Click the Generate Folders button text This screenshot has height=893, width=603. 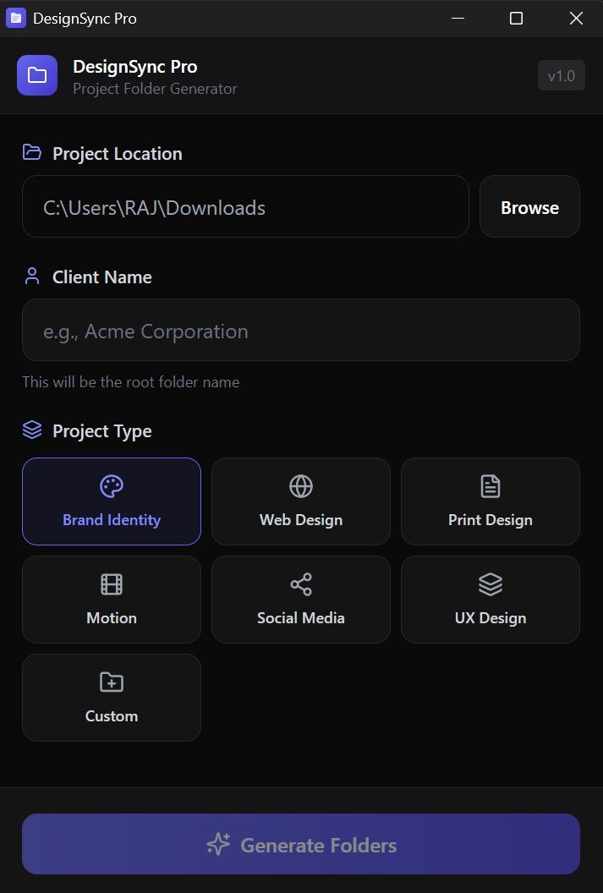[318, 845]
